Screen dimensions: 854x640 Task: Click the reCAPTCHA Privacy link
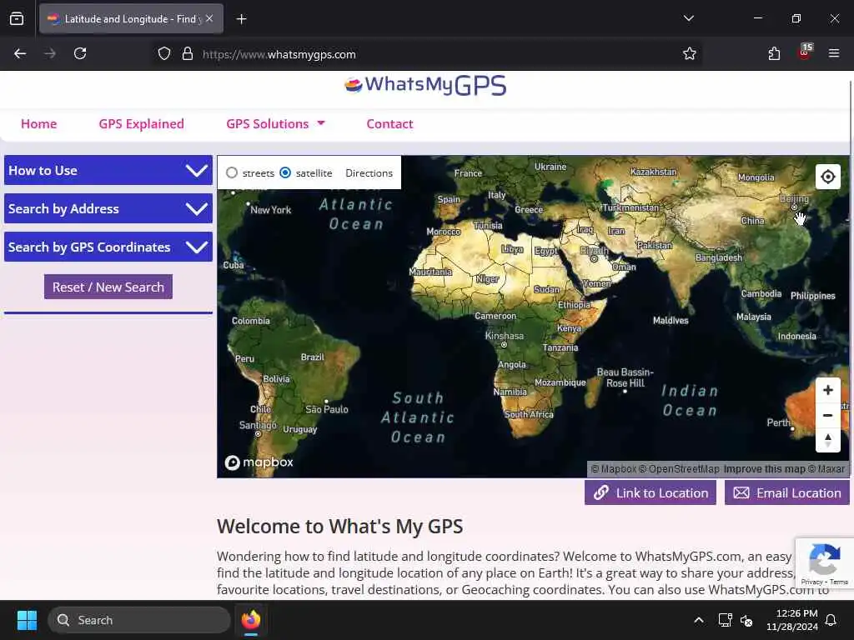811,582
